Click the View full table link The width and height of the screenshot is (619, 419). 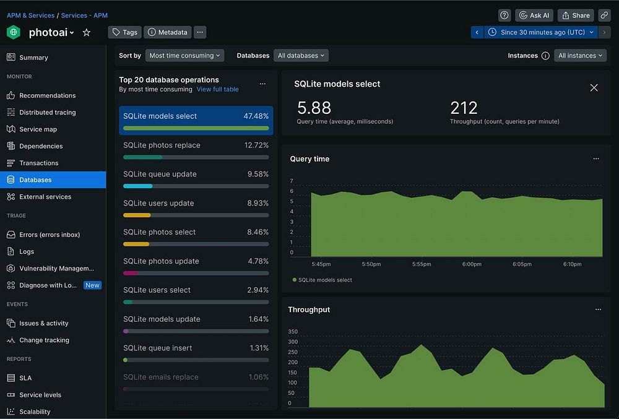click(x=217, y=89)
